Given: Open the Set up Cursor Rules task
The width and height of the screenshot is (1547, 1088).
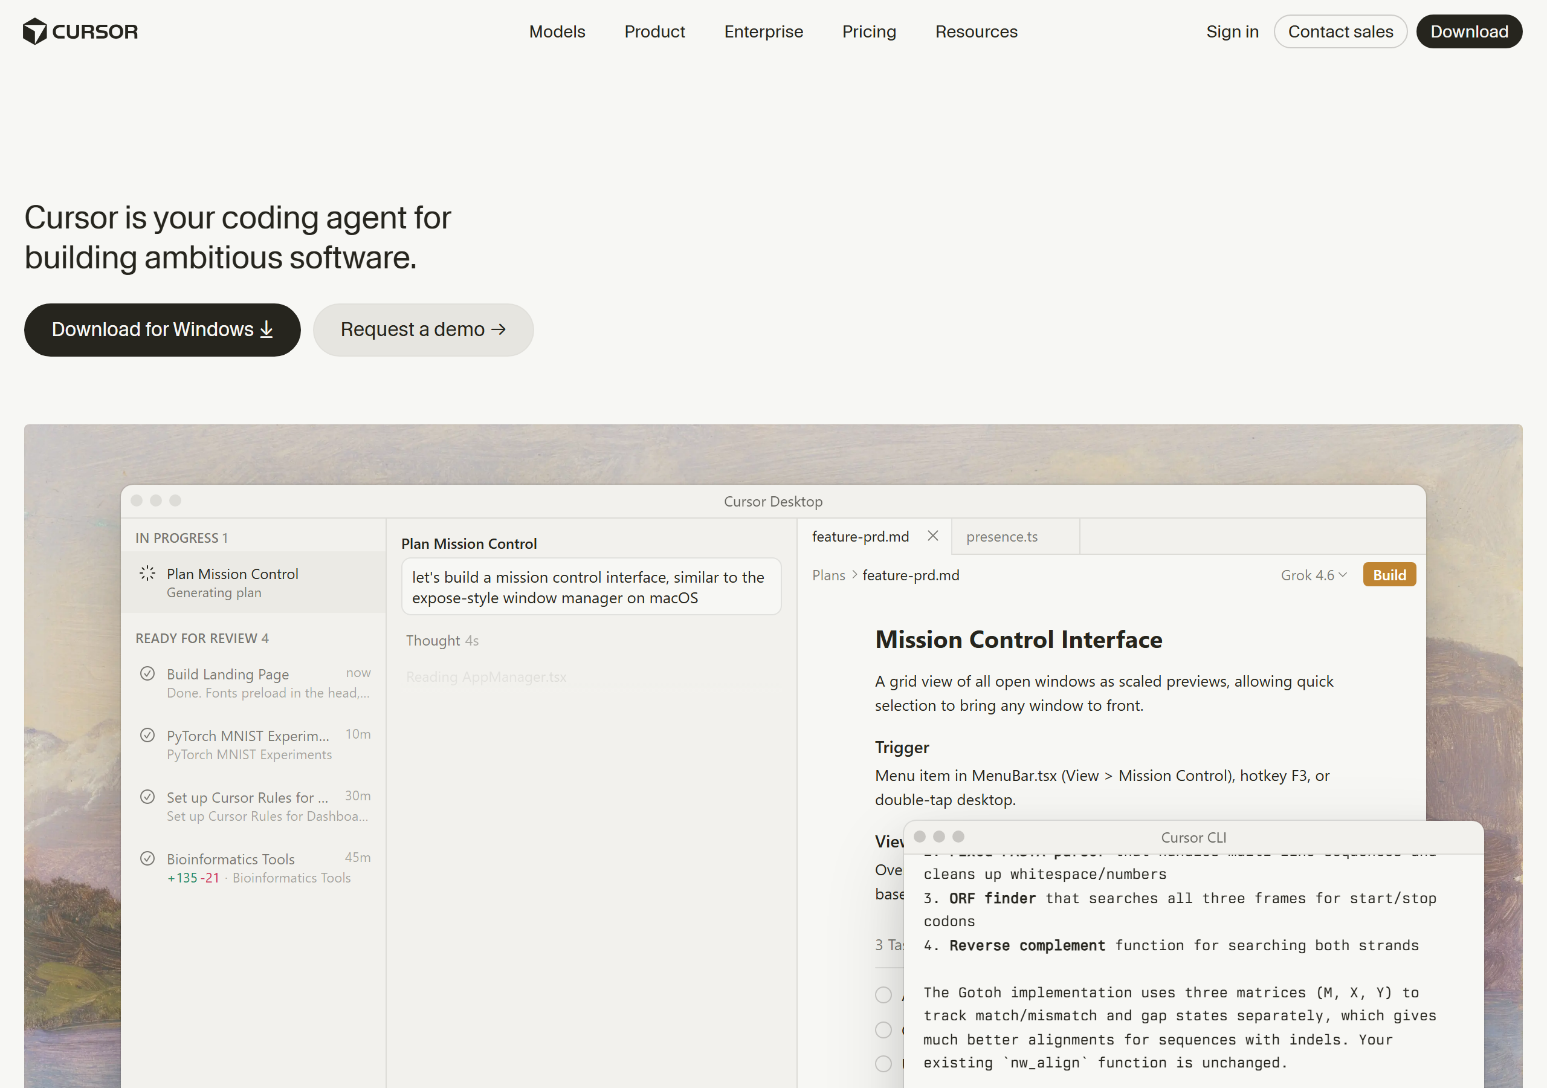Looking at the screenshot, I should (x=253, y=806).
